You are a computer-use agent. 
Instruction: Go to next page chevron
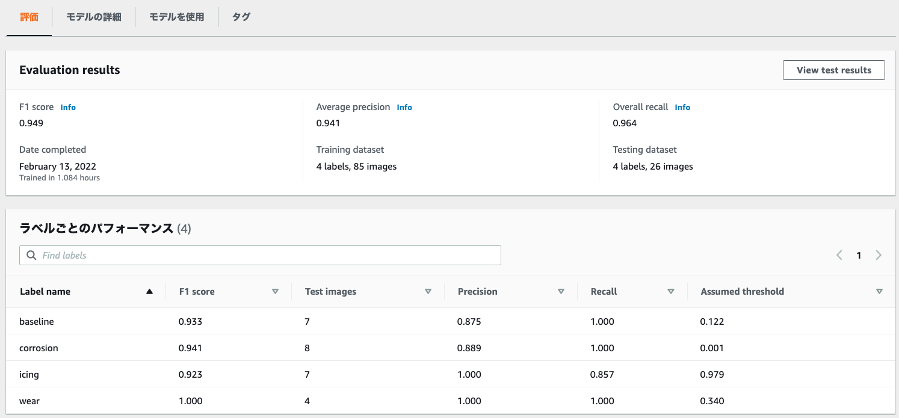[879, 255]
